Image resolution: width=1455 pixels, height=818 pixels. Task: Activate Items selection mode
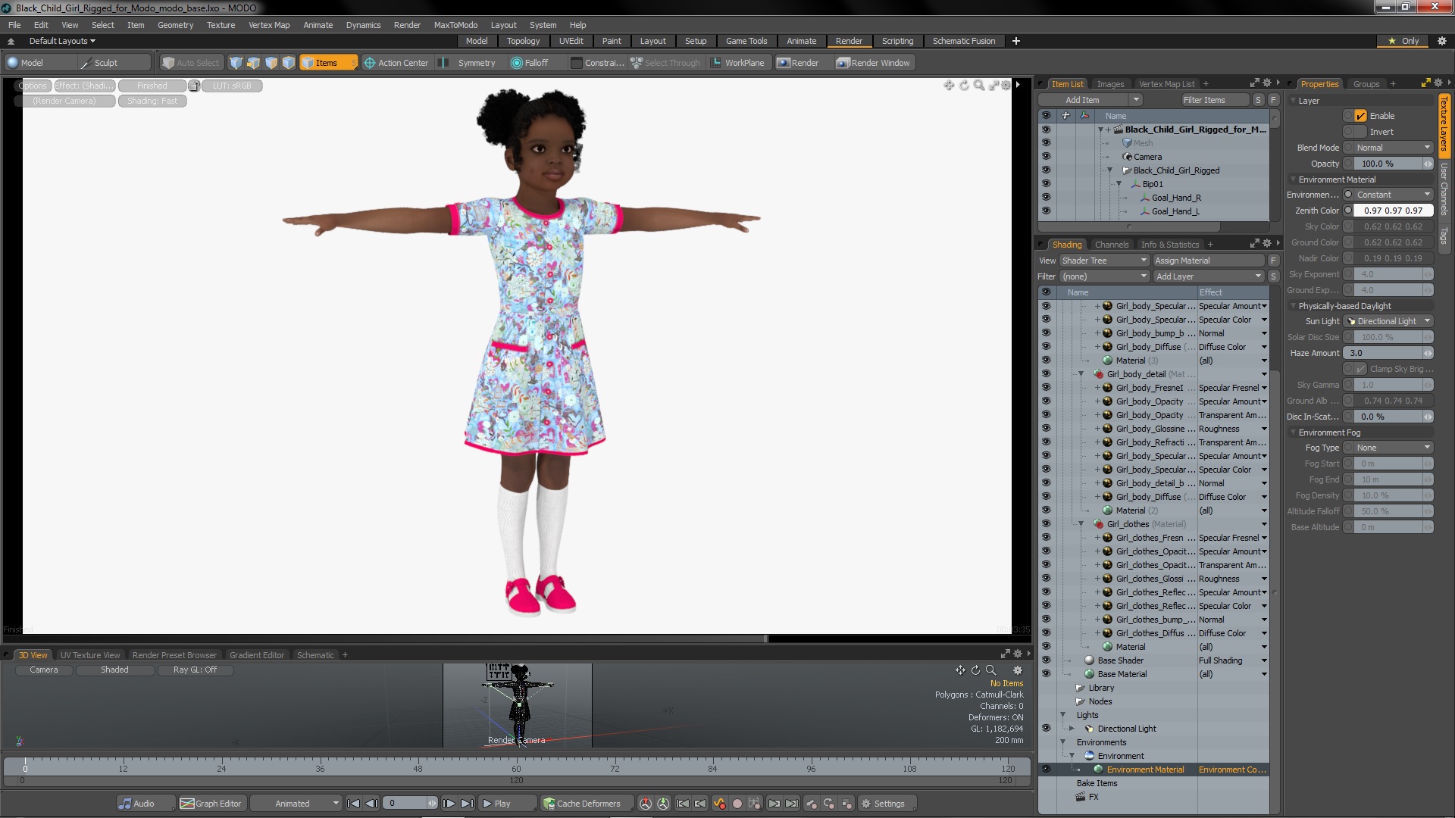[327, 63]
